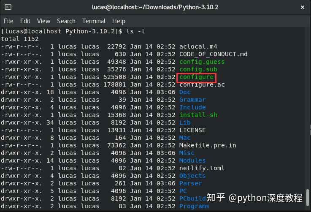Close the terminal window with X
The height and width of the screenshot is (212, 311).
[302, 7]
